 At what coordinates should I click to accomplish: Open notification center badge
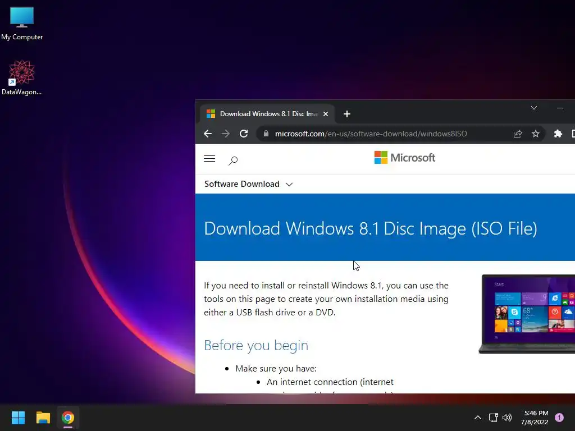point(559,418)
